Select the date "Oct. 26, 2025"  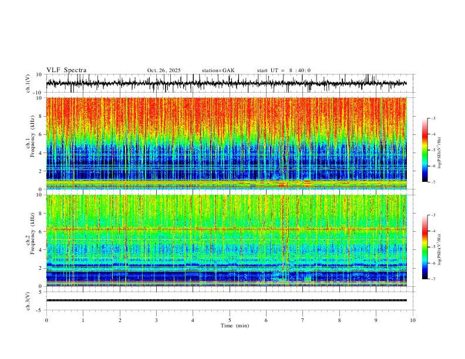click(x=164, y=70)
